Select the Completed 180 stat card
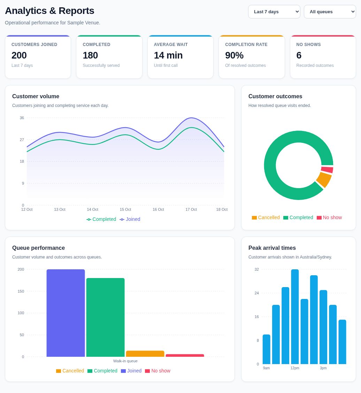361x393 pixels. point(109,57)
